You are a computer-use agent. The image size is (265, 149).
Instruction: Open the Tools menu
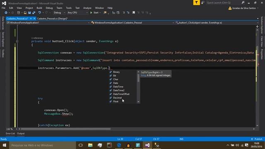coord(69,8)
